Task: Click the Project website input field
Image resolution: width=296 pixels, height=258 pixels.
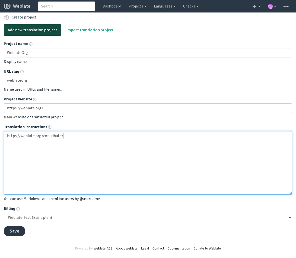Action: click(148, 108)
